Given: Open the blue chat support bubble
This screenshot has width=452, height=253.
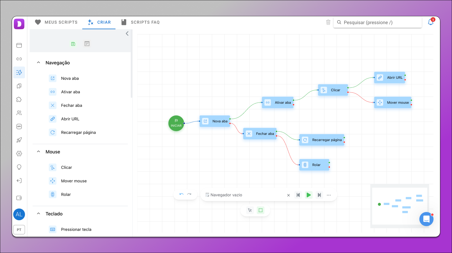Looking at the screenshot, I should [x=426, y=219].
